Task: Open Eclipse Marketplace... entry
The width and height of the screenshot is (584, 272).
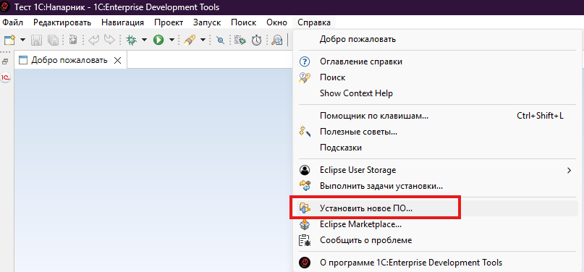Action: pyautogui.click(x=436, y=224)
